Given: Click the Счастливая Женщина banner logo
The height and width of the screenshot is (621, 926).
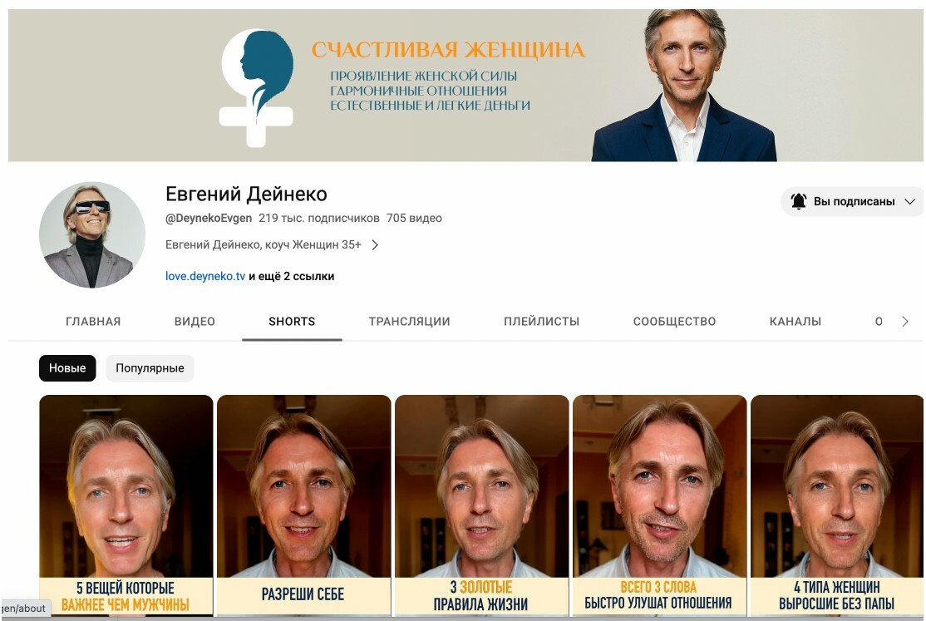Looking at the screenshot, I should (x=257, y=87).
